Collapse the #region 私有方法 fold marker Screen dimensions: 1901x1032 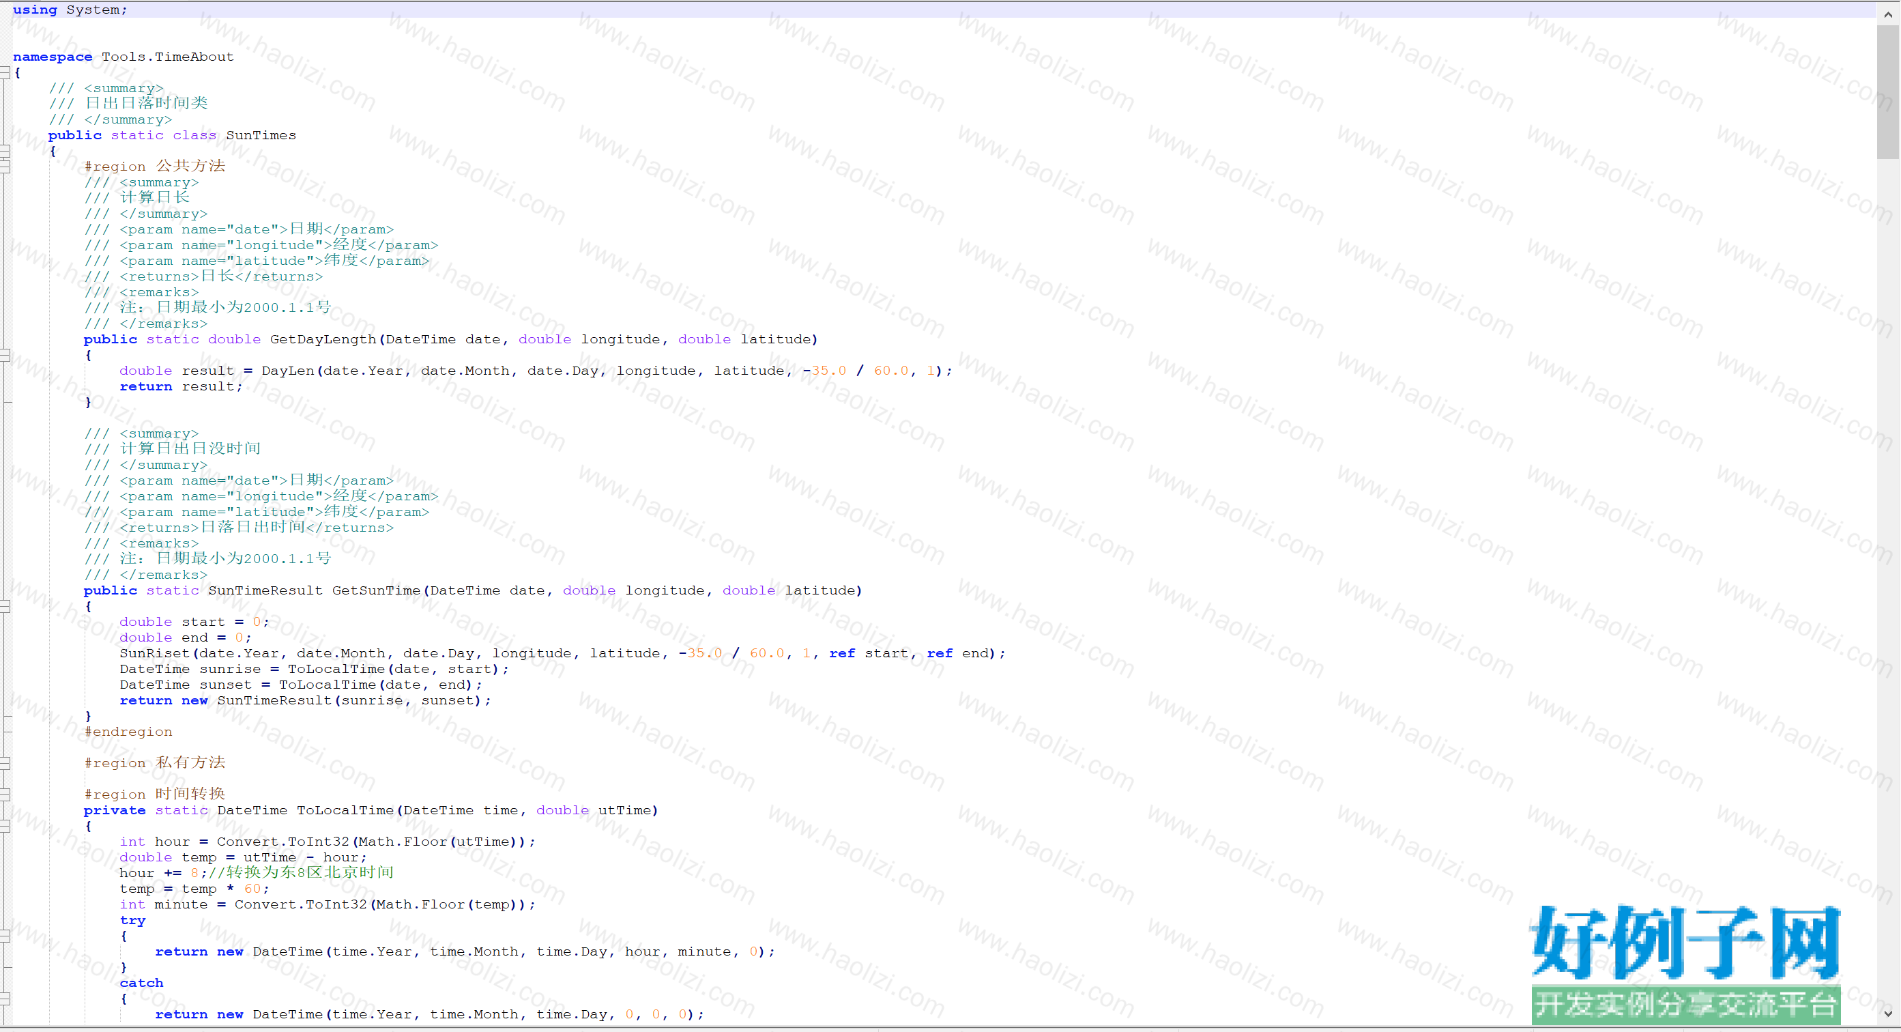4,763
